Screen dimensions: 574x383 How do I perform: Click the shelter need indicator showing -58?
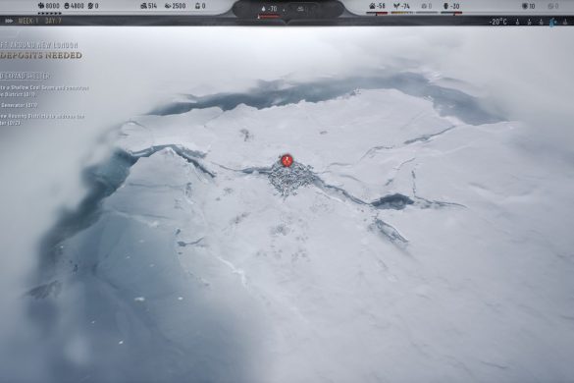coord(377,6)
